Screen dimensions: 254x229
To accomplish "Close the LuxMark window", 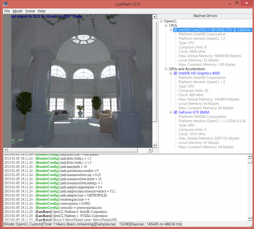I will [x=247, y=3].
